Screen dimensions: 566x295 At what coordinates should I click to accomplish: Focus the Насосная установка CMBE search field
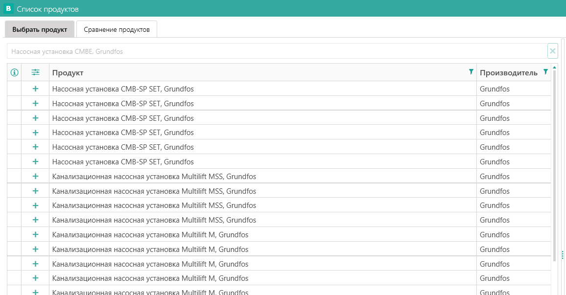277,51
